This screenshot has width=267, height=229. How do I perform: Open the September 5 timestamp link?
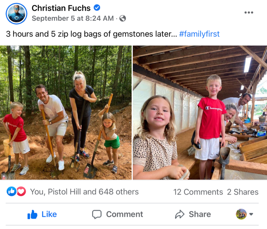(x=73, y=18)
